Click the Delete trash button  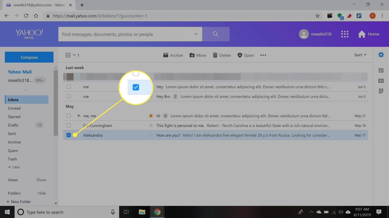tap(222, 55)
